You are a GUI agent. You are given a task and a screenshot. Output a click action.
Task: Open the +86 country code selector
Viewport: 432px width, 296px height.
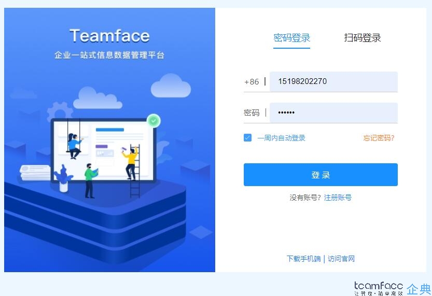(x=251, y=82)
